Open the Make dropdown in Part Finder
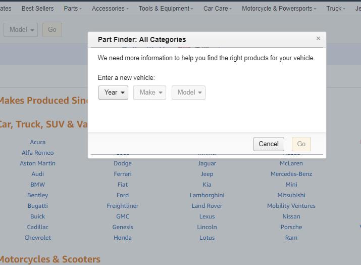The height and width of the screenshot is (265, 361). tap(149, 93)
